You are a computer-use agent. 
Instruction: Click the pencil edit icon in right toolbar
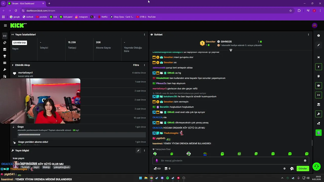[318, 45]
